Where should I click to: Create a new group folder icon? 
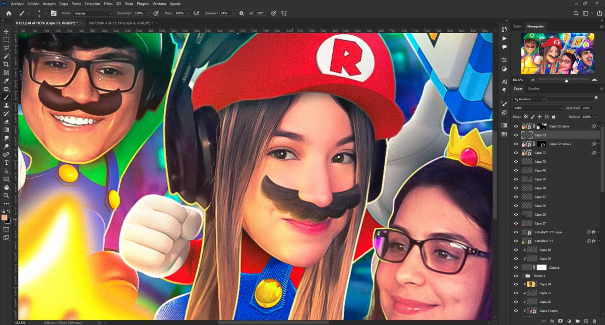click(x=578, y=321)
